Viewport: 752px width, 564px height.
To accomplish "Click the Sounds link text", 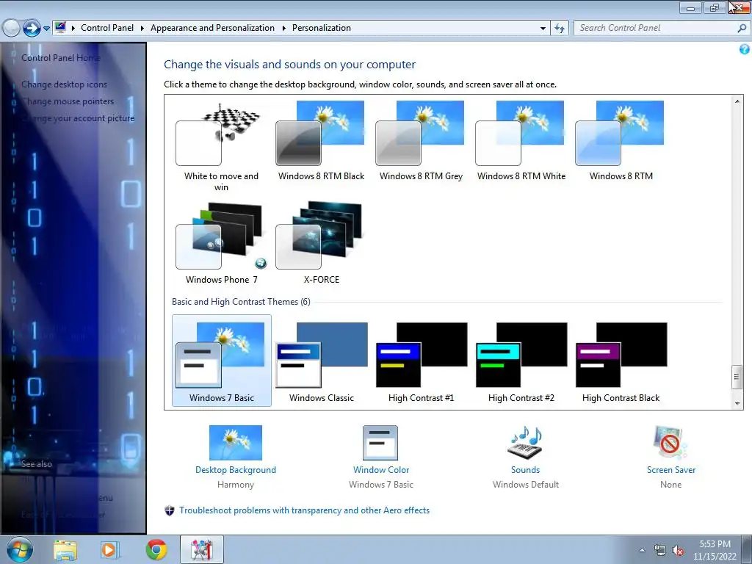I will coord(525,470).
